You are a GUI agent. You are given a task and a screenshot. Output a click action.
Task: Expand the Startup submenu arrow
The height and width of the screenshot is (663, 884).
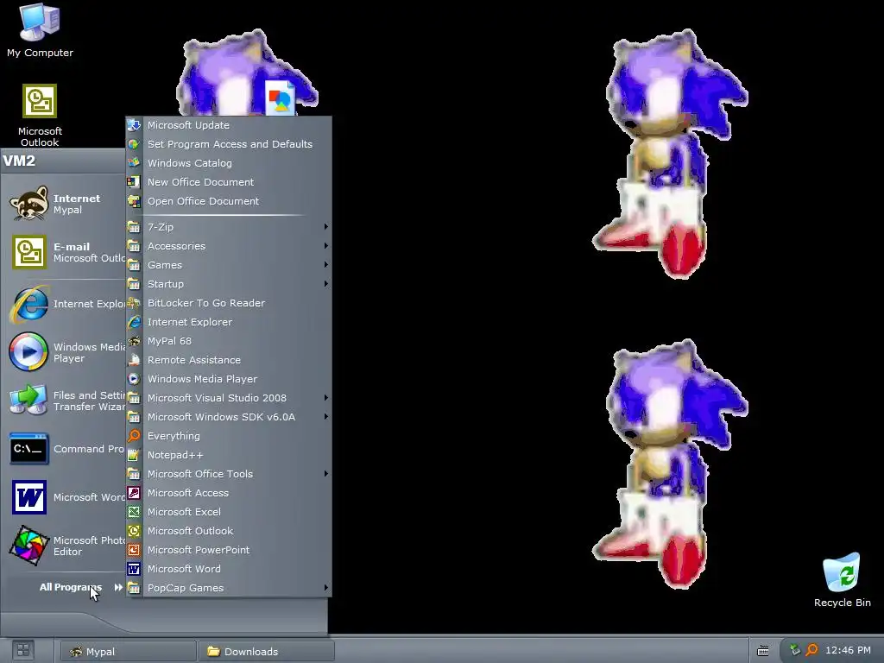(325, 284)
